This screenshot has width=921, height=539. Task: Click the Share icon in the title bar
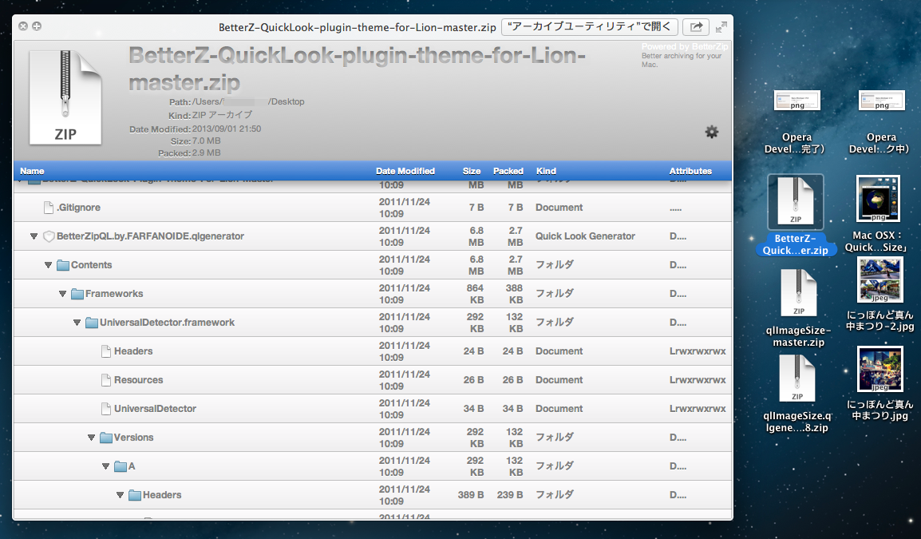point(694,26)
